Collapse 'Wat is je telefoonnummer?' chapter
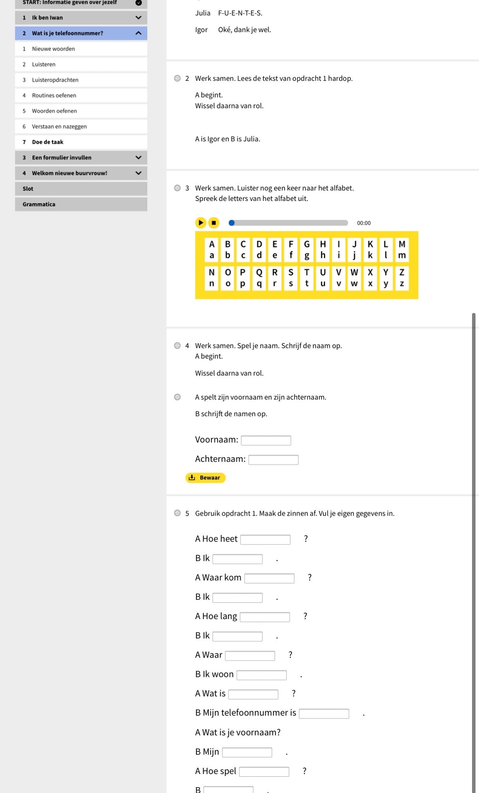This screenshot has height=793, width=479. pyautogui.click(x=138, y=33)
